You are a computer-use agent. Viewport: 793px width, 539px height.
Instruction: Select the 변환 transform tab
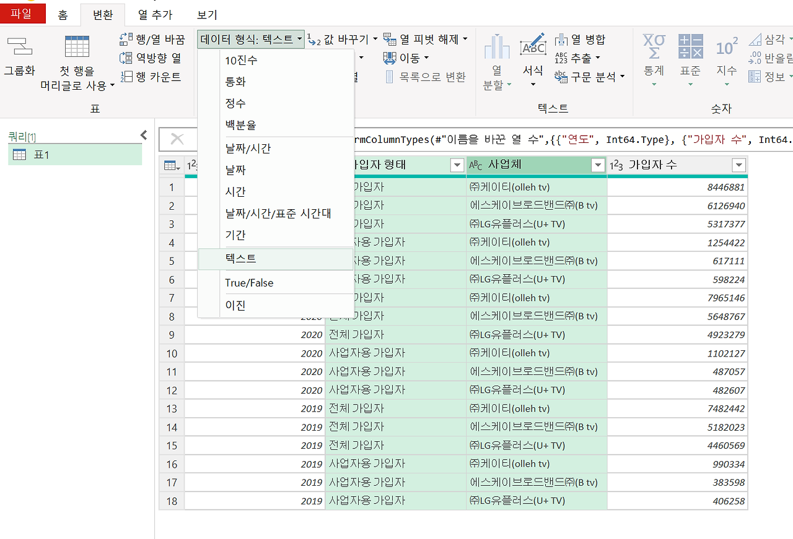pos(103,15)
